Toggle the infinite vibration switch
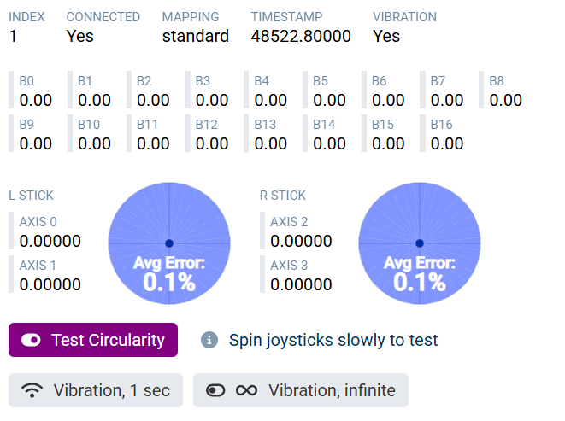Viewport: 565px width, 421px height. pyautogui.click(x=215, y=390)
